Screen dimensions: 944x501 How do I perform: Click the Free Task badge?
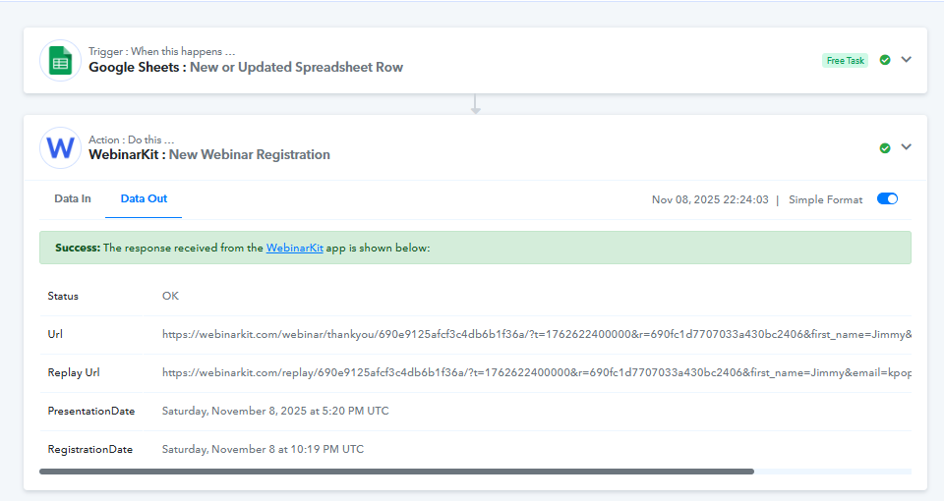pyautogui.click(x=846, y=61)
